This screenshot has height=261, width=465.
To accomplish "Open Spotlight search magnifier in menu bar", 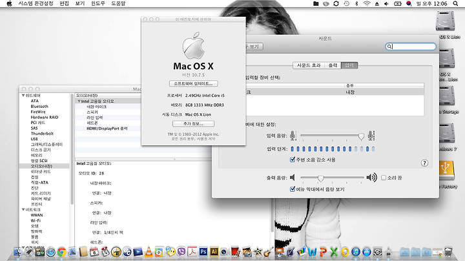I will [x=455, y=4].
